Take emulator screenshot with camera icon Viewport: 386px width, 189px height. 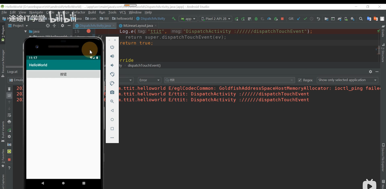[112, 92]
